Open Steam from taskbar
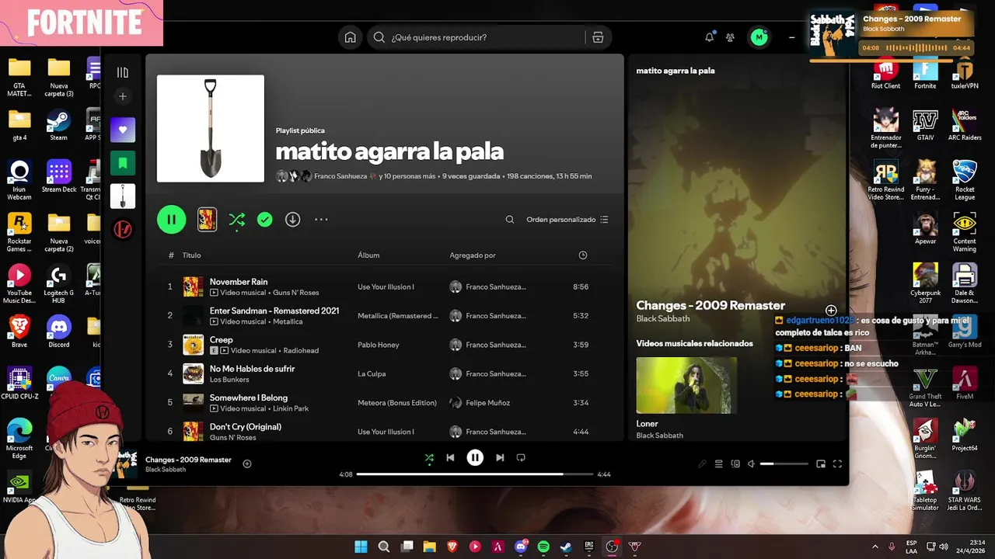 point(566,547)
